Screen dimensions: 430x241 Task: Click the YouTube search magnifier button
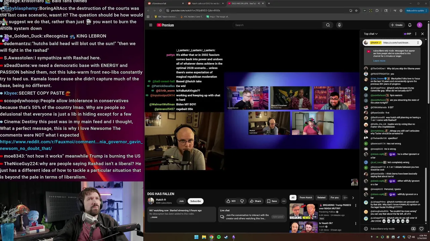[328, 25]
